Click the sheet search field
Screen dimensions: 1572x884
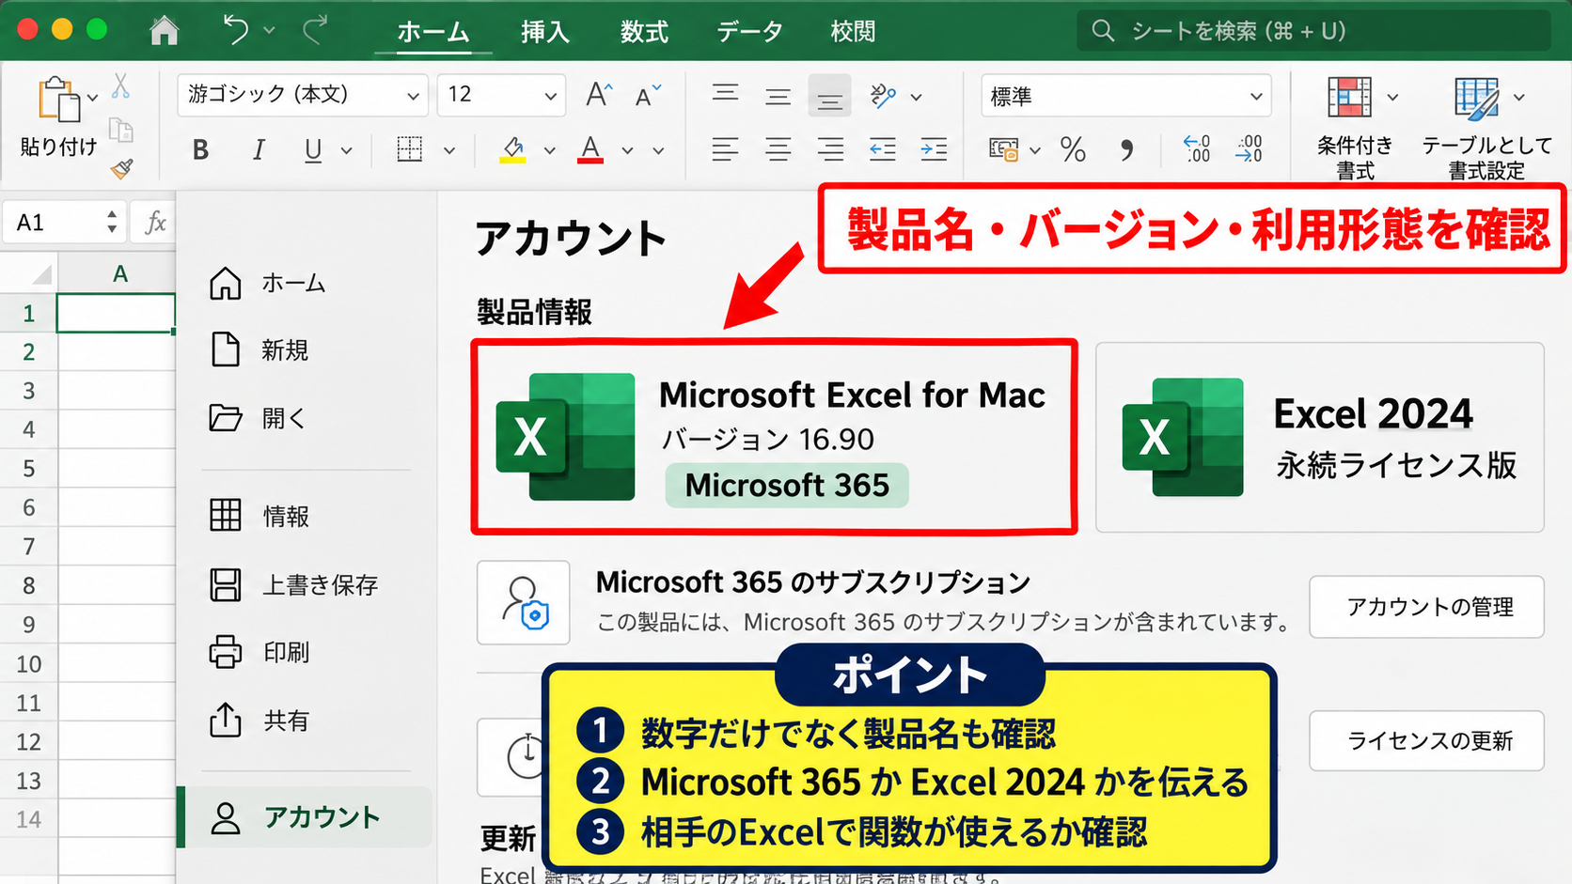pyautogui.click(x=1313, y=31)
